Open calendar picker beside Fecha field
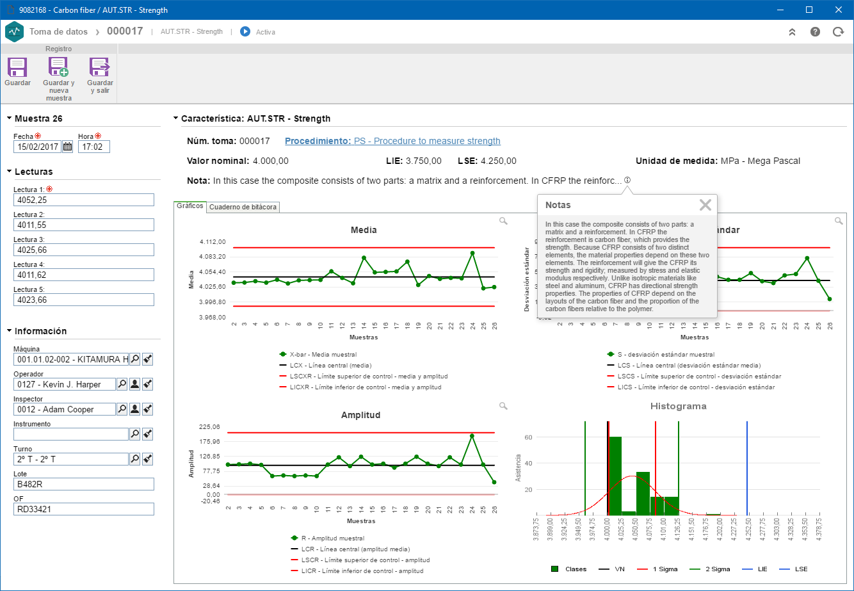Image resolution: width=854 pixels, height=591 pixels. click(67, 147)
